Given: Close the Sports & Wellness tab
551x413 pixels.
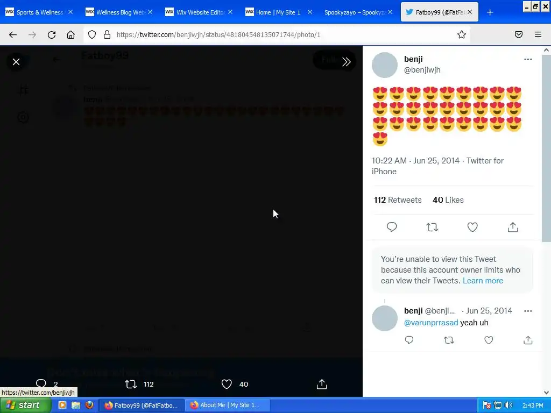Looking at the screenshot, I should coord(70,12).
